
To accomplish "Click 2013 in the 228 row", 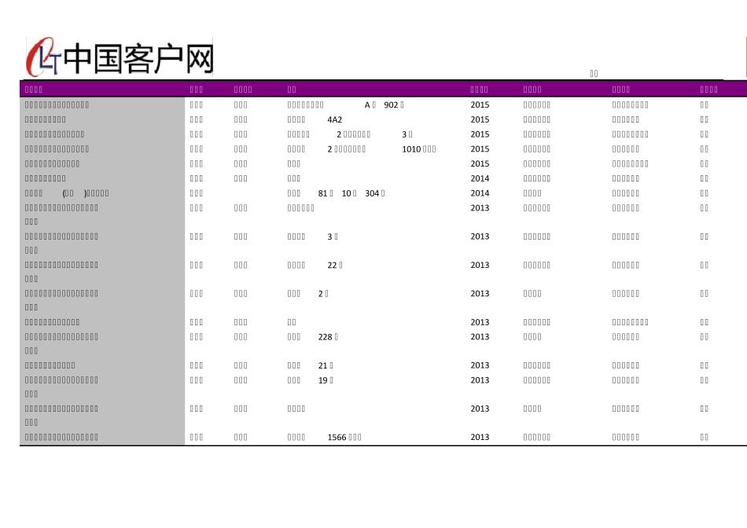I will (480, 337).
